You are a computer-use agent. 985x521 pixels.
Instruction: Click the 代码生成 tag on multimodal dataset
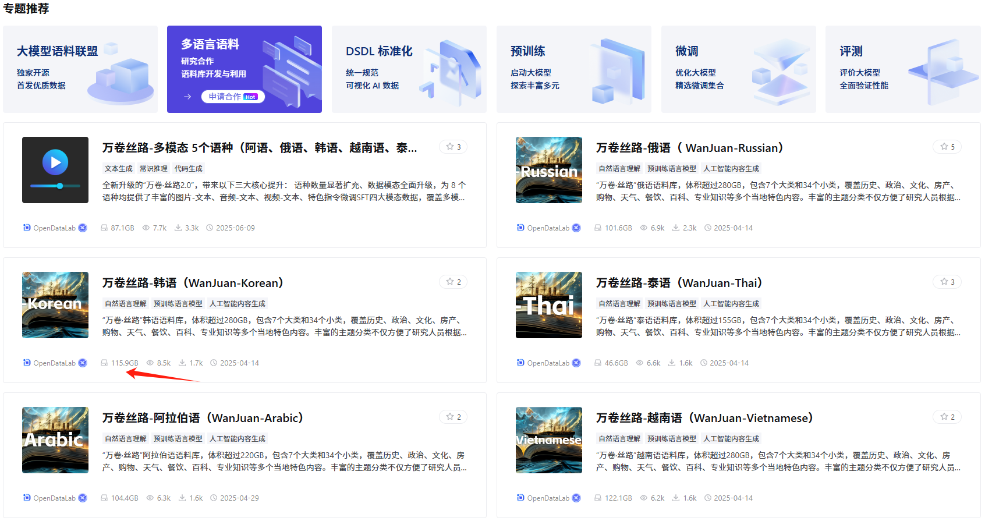(189, 169)
